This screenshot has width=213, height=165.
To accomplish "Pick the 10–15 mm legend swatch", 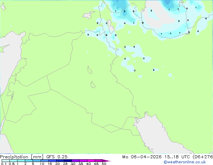I will click(44, 161).
